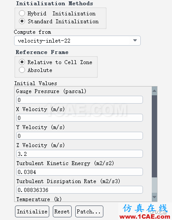Click the Z Velocity field showing 3.2
This screenshot has height=220, width=172.
point(80,154)
